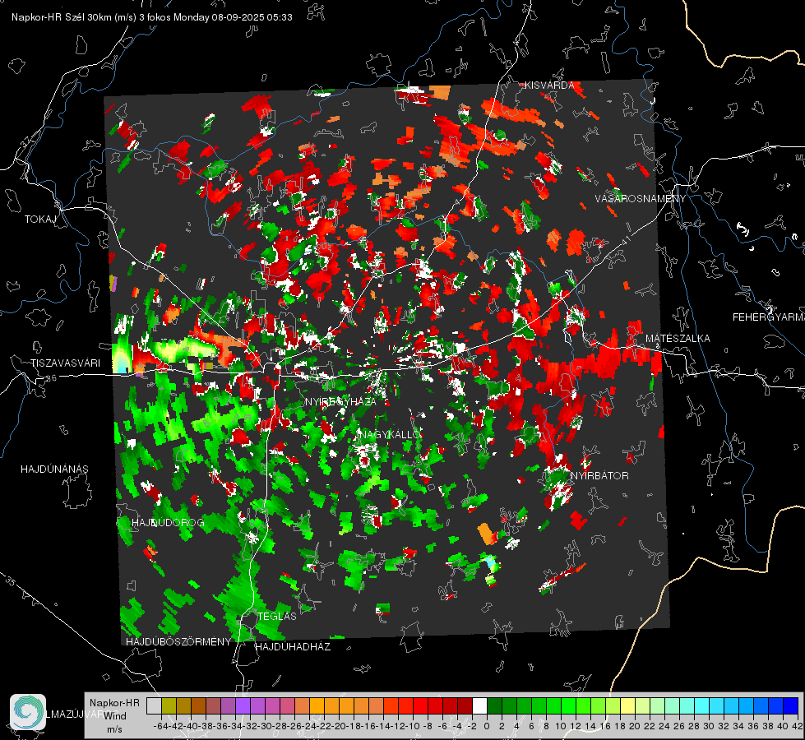Screen dimensions: 805x740
Task: Click the HAJDÚHADHÁZ city label
Action: pos(293,647)
